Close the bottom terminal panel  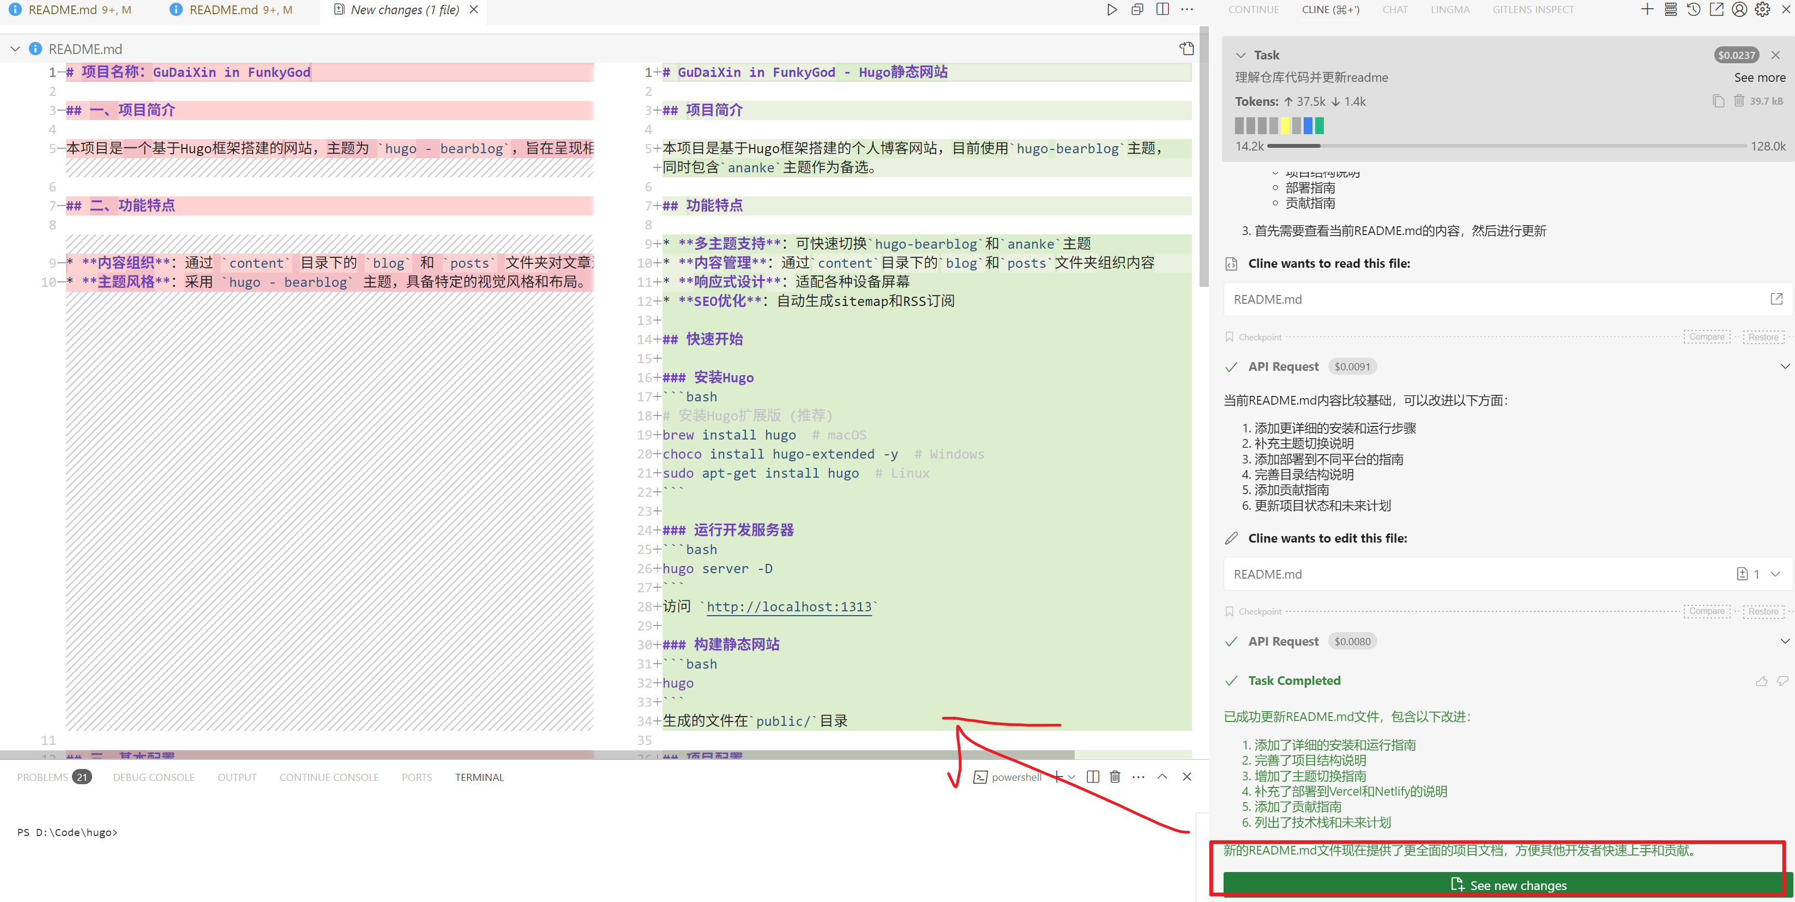pos(1186,777)
